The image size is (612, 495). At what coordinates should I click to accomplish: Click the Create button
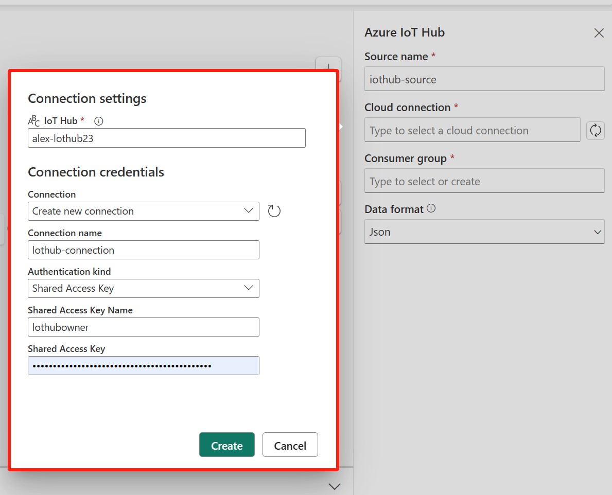[x=226, y=445]
